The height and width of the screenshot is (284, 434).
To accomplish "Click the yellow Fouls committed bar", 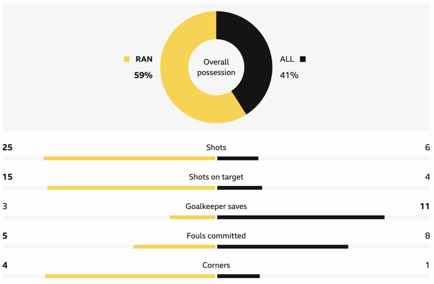I will pos(174,247).
